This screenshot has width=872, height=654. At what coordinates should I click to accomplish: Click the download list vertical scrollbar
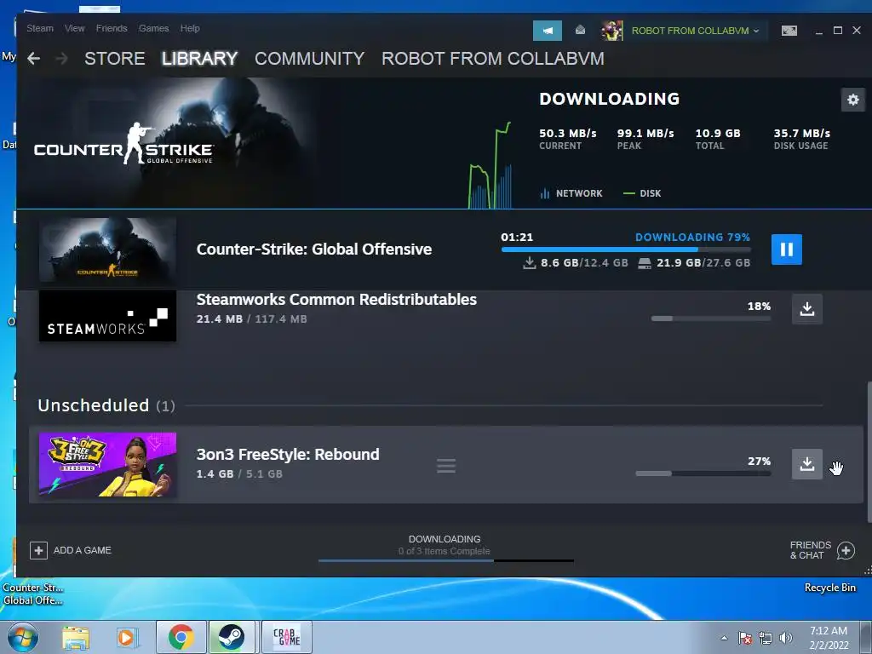[869, 451]
